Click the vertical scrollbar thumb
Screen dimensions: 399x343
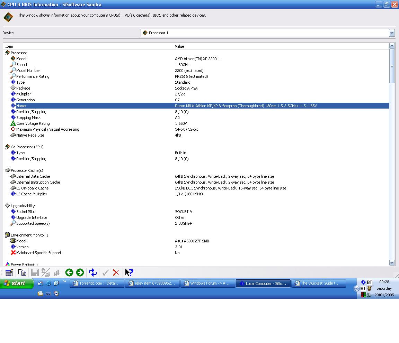(x=392, y=66)
